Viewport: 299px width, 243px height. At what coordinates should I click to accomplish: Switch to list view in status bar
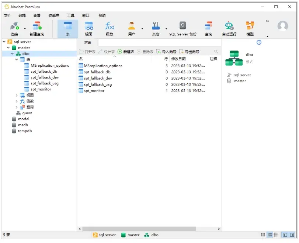click(x=269, y=235)
